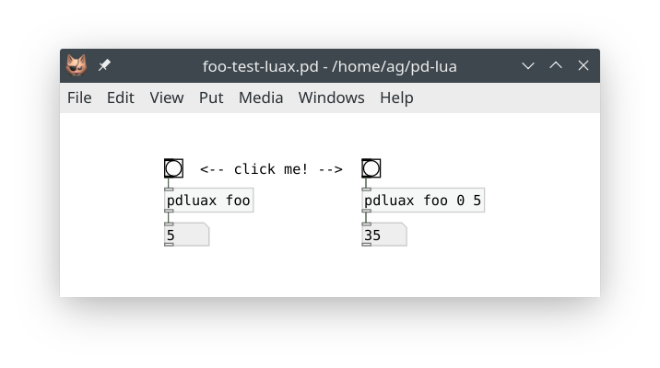660x368 pixels.
Task: Open the File menu
Action: click(79, 98)
